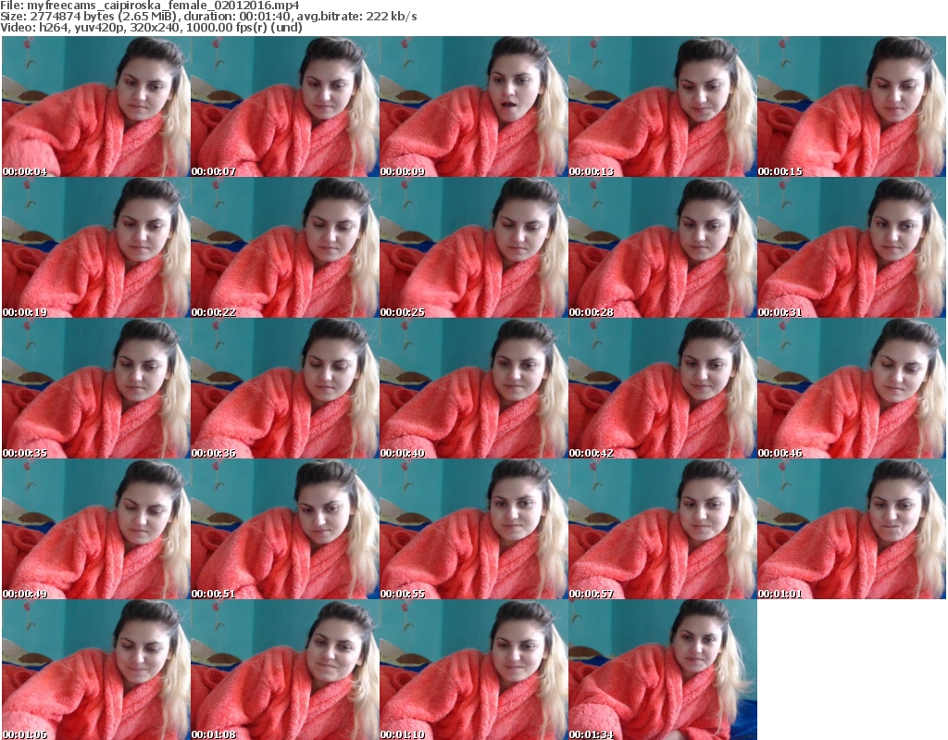
Task: Click the frame stamped 00:00:51
Action: click(285, 529)
